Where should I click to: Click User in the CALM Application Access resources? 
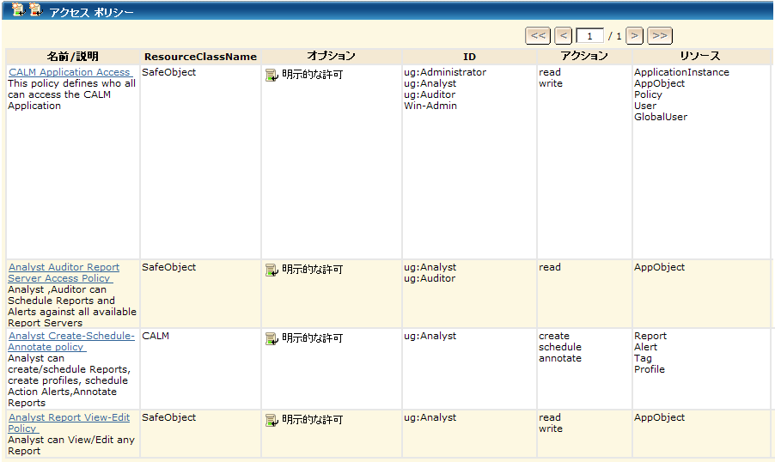click(645, 106)
